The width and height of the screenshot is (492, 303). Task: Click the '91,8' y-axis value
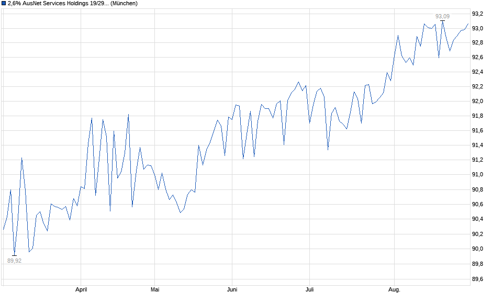point(477,116)
